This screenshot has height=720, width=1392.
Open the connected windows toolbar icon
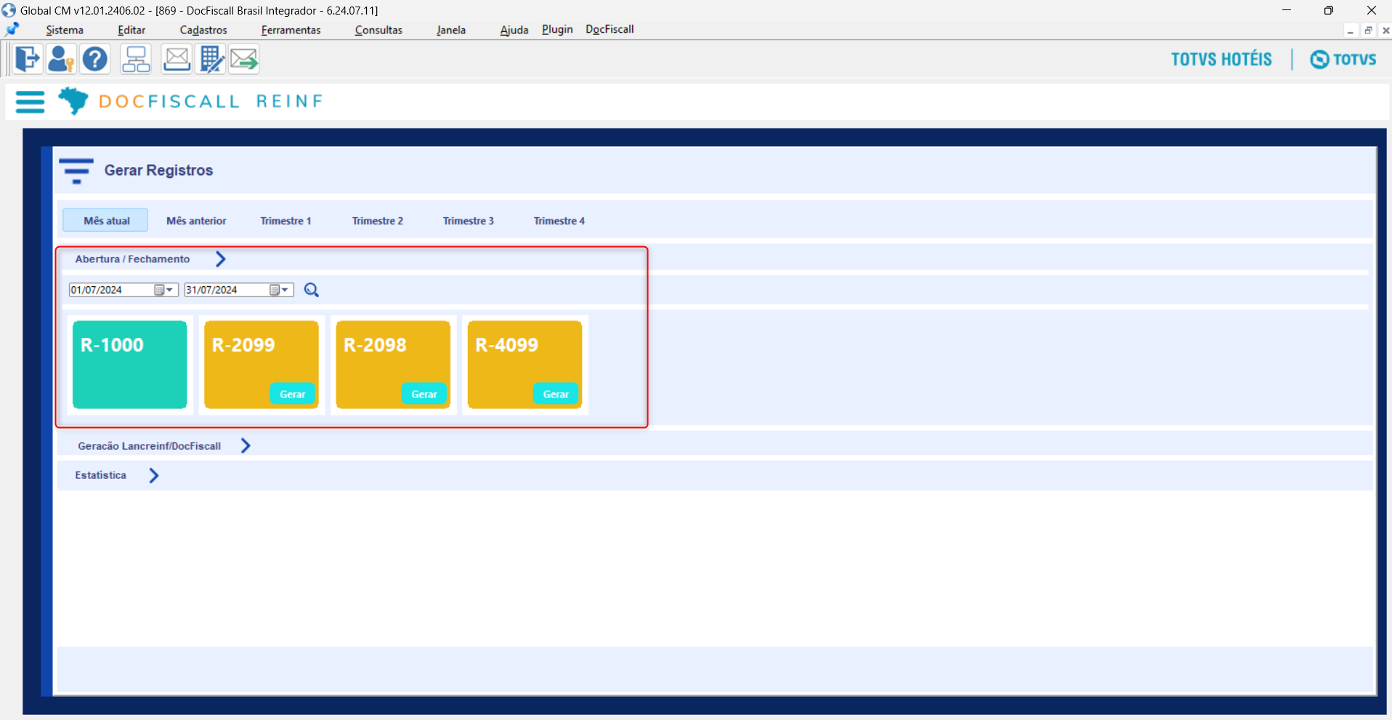click(136, 59)
